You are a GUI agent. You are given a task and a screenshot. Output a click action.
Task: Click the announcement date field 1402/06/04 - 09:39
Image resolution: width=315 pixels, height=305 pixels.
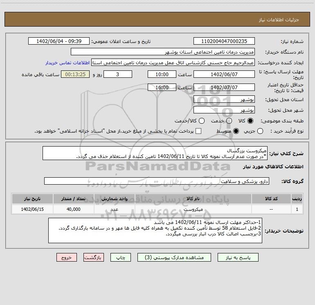59,41
